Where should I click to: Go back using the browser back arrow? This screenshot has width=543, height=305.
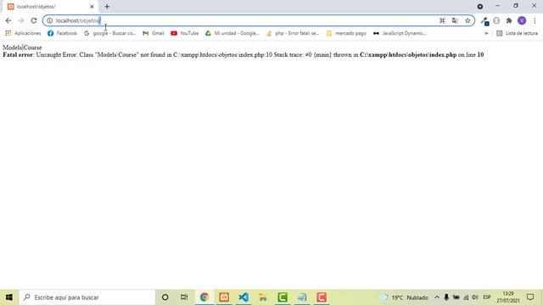pos(8,20)
